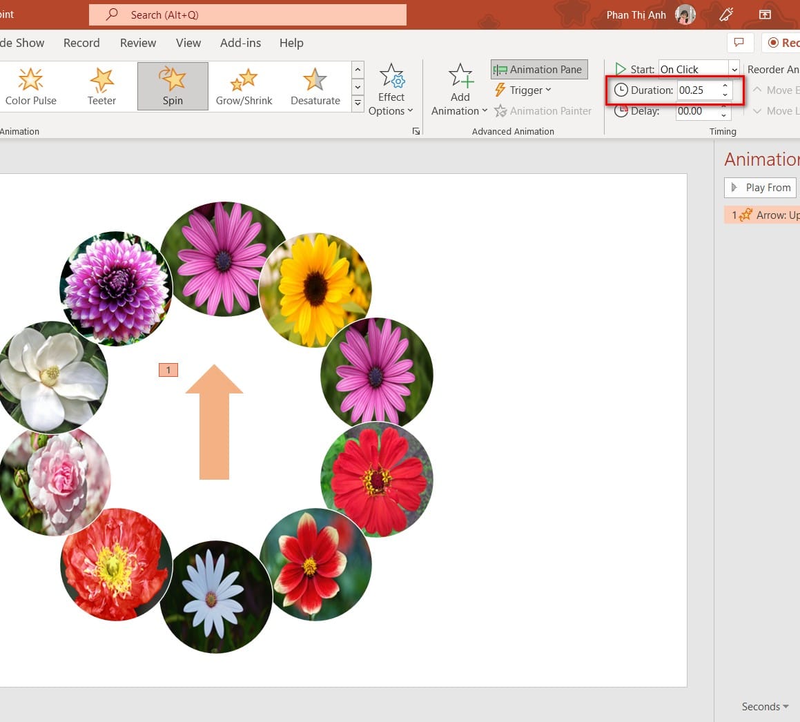Expand the Start timing dropdown
Screen dimensions: 800x722
734,70
